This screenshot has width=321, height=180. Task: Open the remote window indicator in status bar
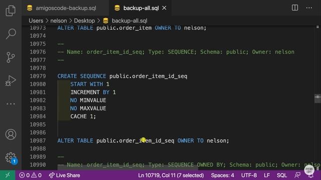coord(8,175)
